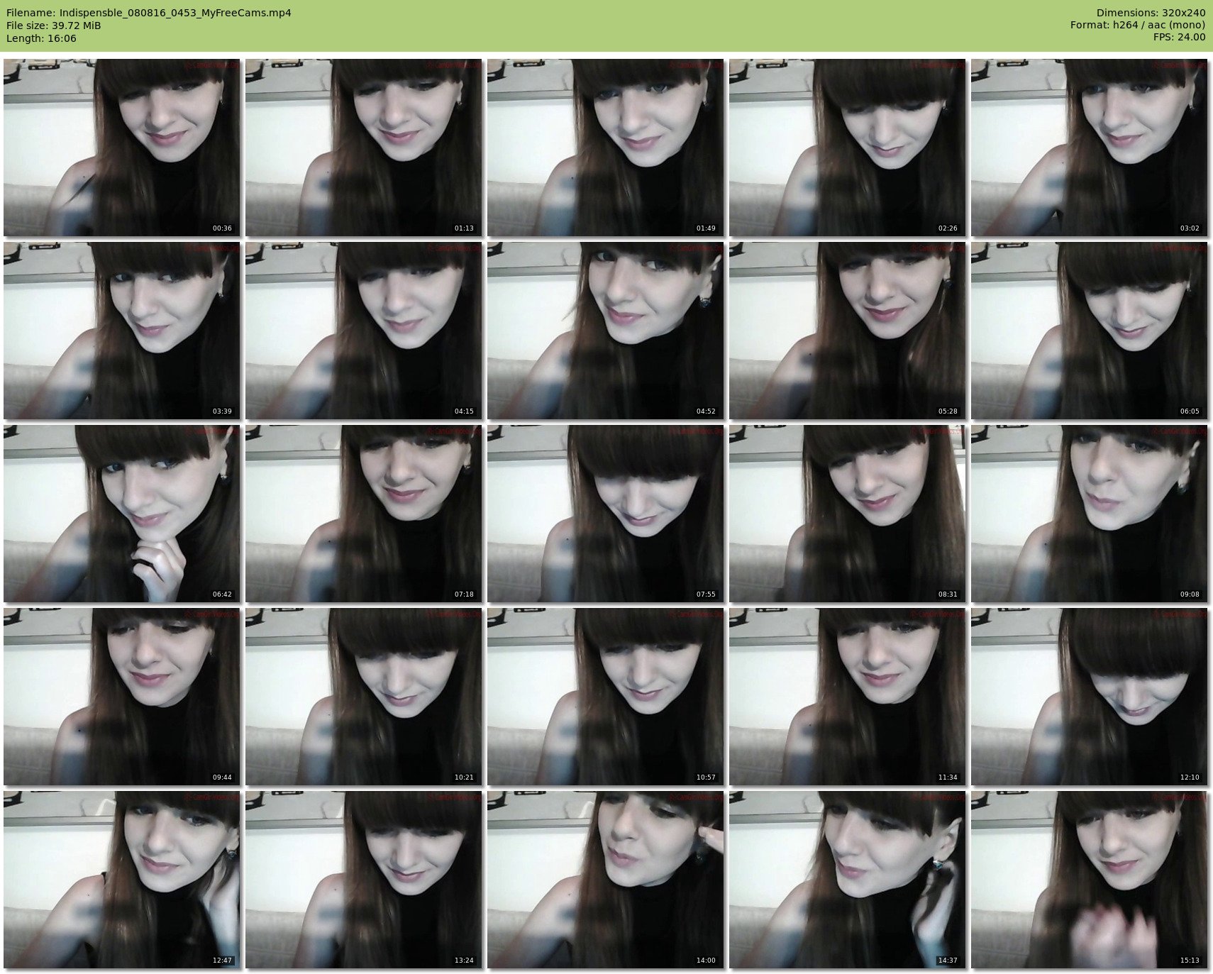Click the frame stamped 13:24

(363, 880)
